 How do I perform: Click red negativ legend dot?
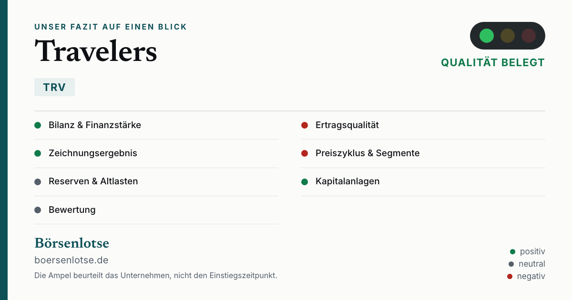pyautogui.click(x=510, y=276)
